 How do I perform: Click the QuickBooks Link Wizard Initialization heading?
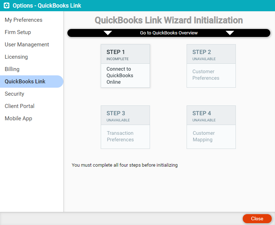169,20
